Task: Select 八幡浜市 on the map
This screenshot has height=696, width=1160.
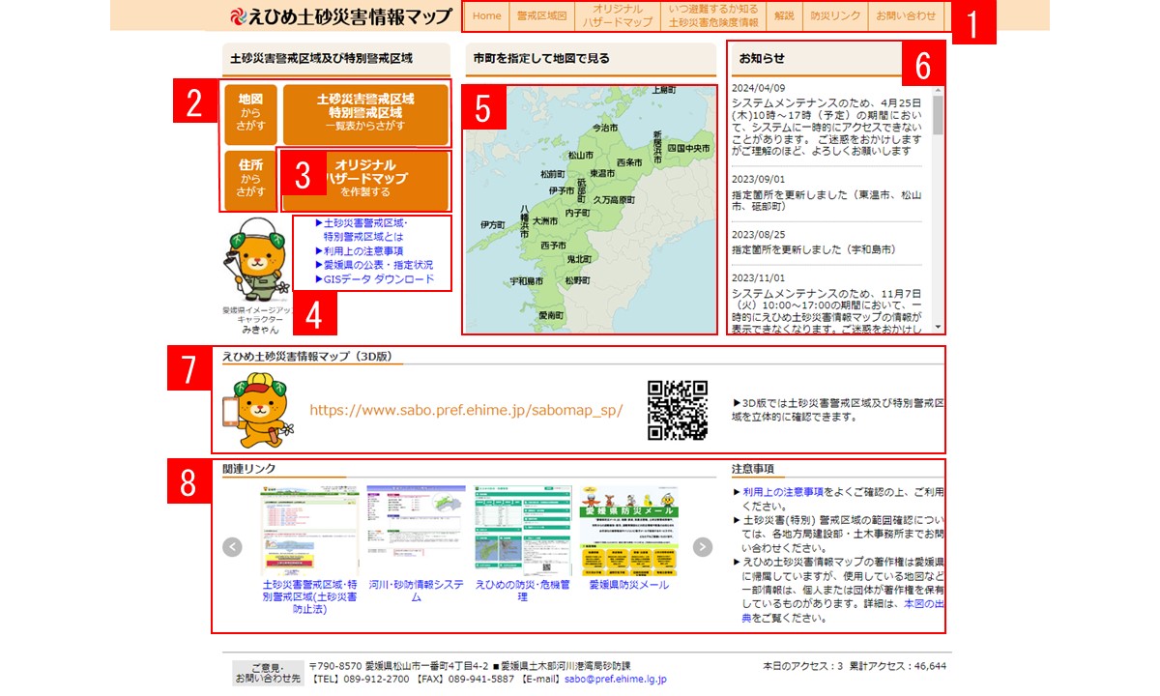Action: pos(525,221)
